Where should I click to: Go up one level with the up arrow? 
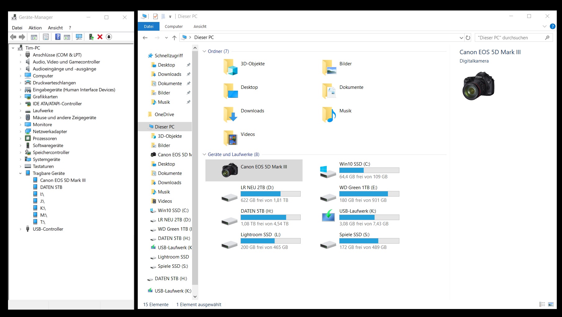pyautogui.click(x=174, y=37)
